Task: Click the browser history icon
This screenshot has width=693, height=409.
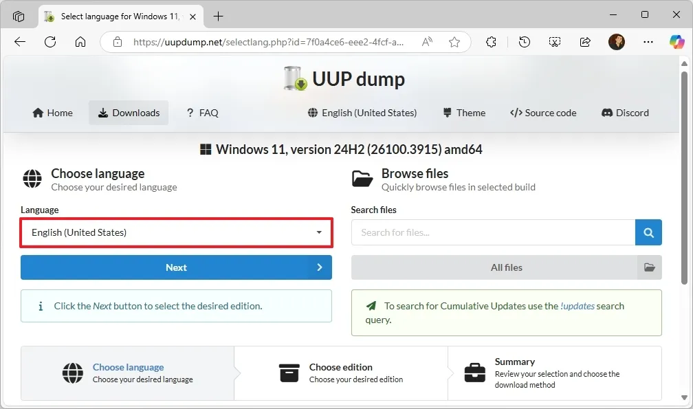Action: (524, 42)
